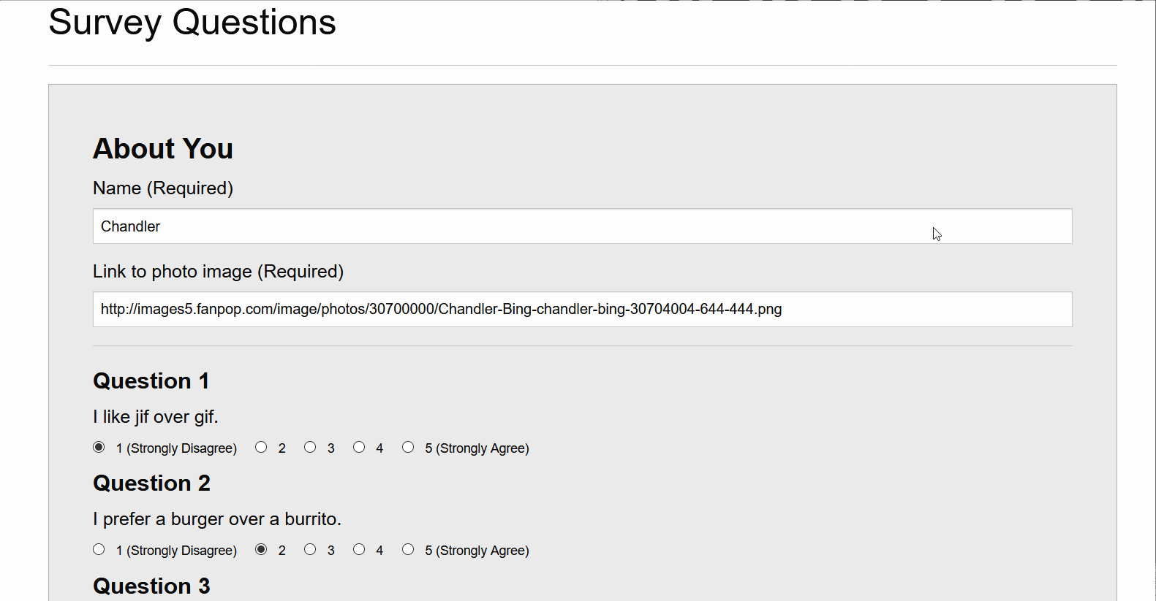Select rating 3 for Question 2
1156x601 pixels.
point(310,549)
